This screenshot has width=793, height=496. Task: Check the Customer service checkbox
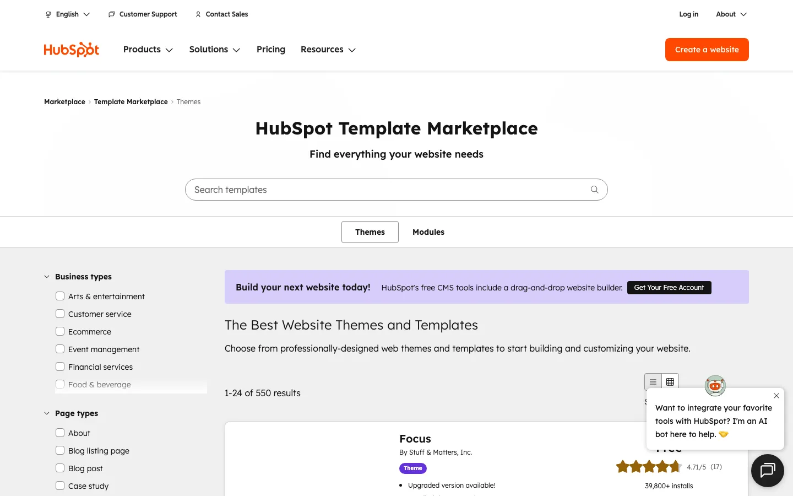coord(60,314)
